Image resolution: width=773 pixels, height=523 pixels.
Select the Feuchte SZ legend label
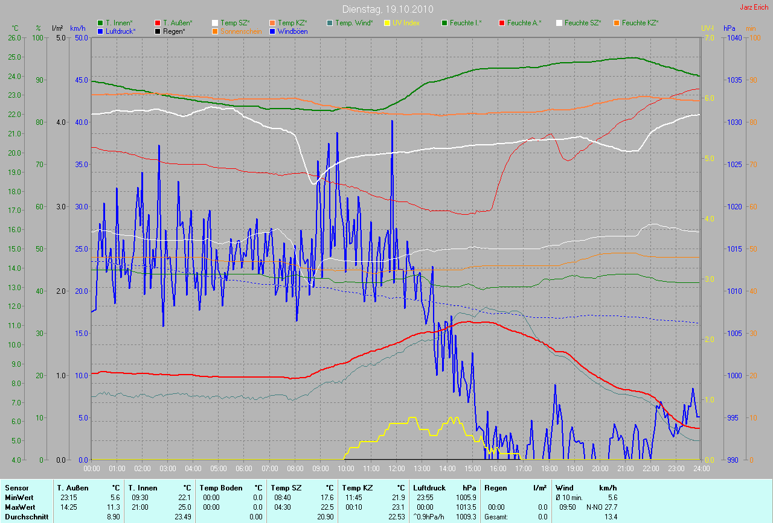click(582, 23)
